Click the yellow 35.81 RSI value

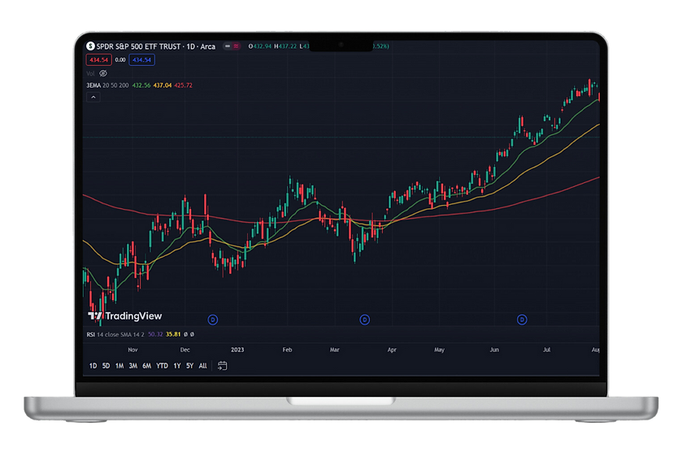click(173, 334)
